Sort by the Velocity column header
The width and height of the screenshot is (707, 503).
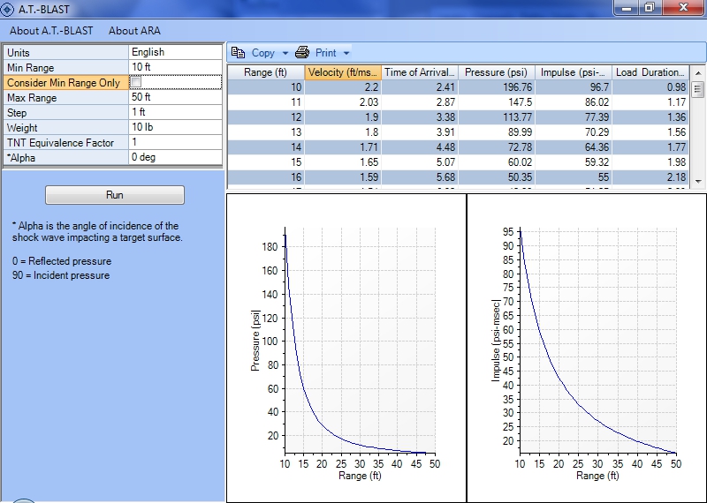(x=343, y=72)
